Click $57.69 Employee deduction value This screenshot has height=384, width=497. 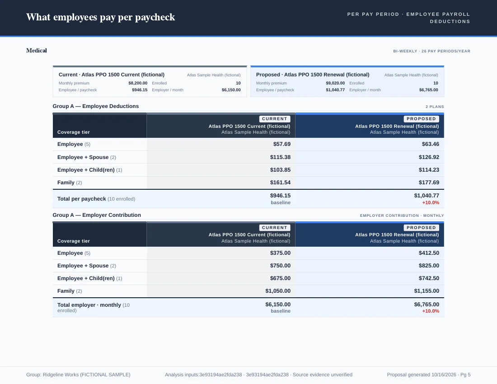tap(282, 144)
